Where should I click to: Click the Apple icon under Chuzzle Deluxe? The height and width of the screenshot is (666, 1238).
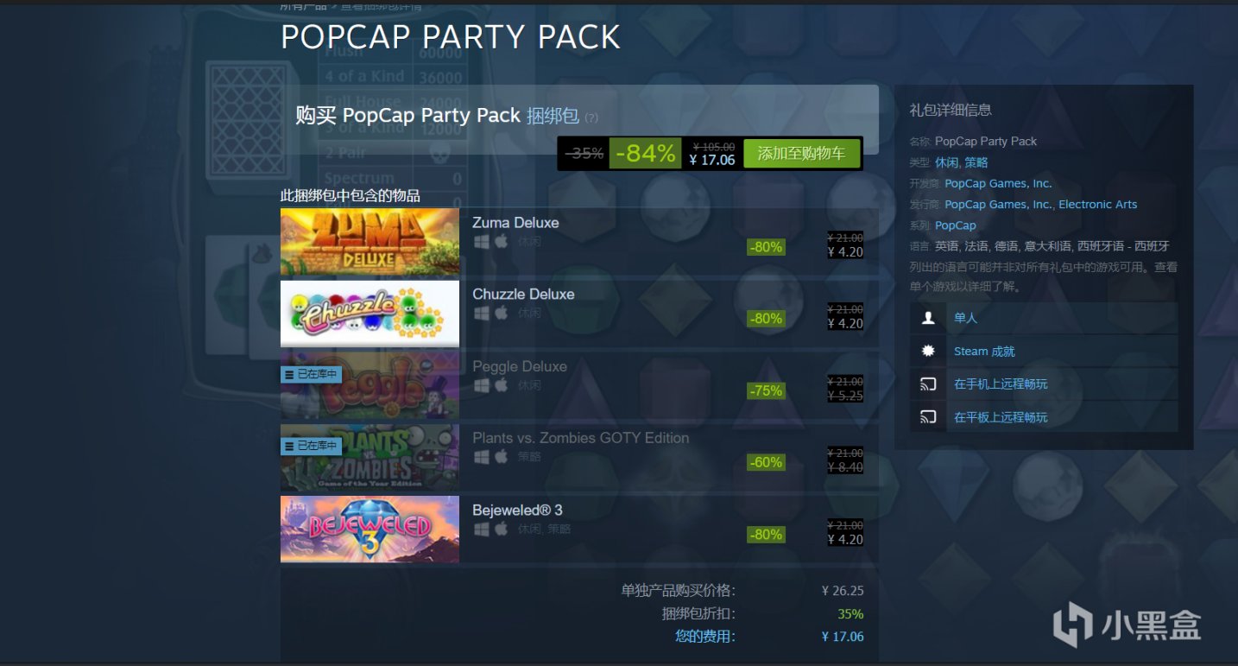pyautogui.click(x=502, y=313)
